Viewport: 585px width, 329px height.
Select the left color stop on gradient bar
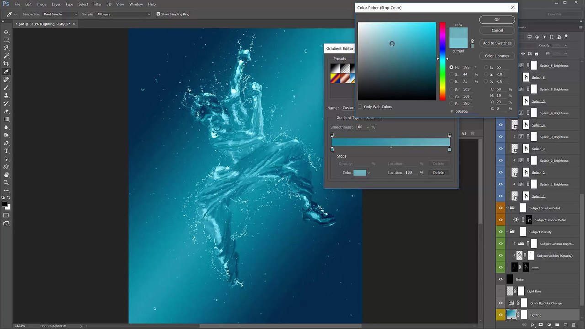pos(332,149)
